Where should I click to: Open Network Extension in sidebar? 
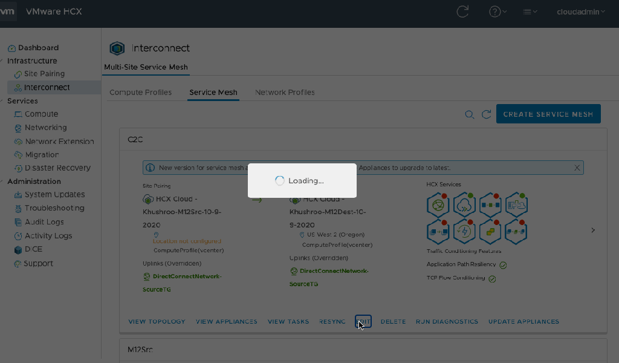[x=59, y=142]
